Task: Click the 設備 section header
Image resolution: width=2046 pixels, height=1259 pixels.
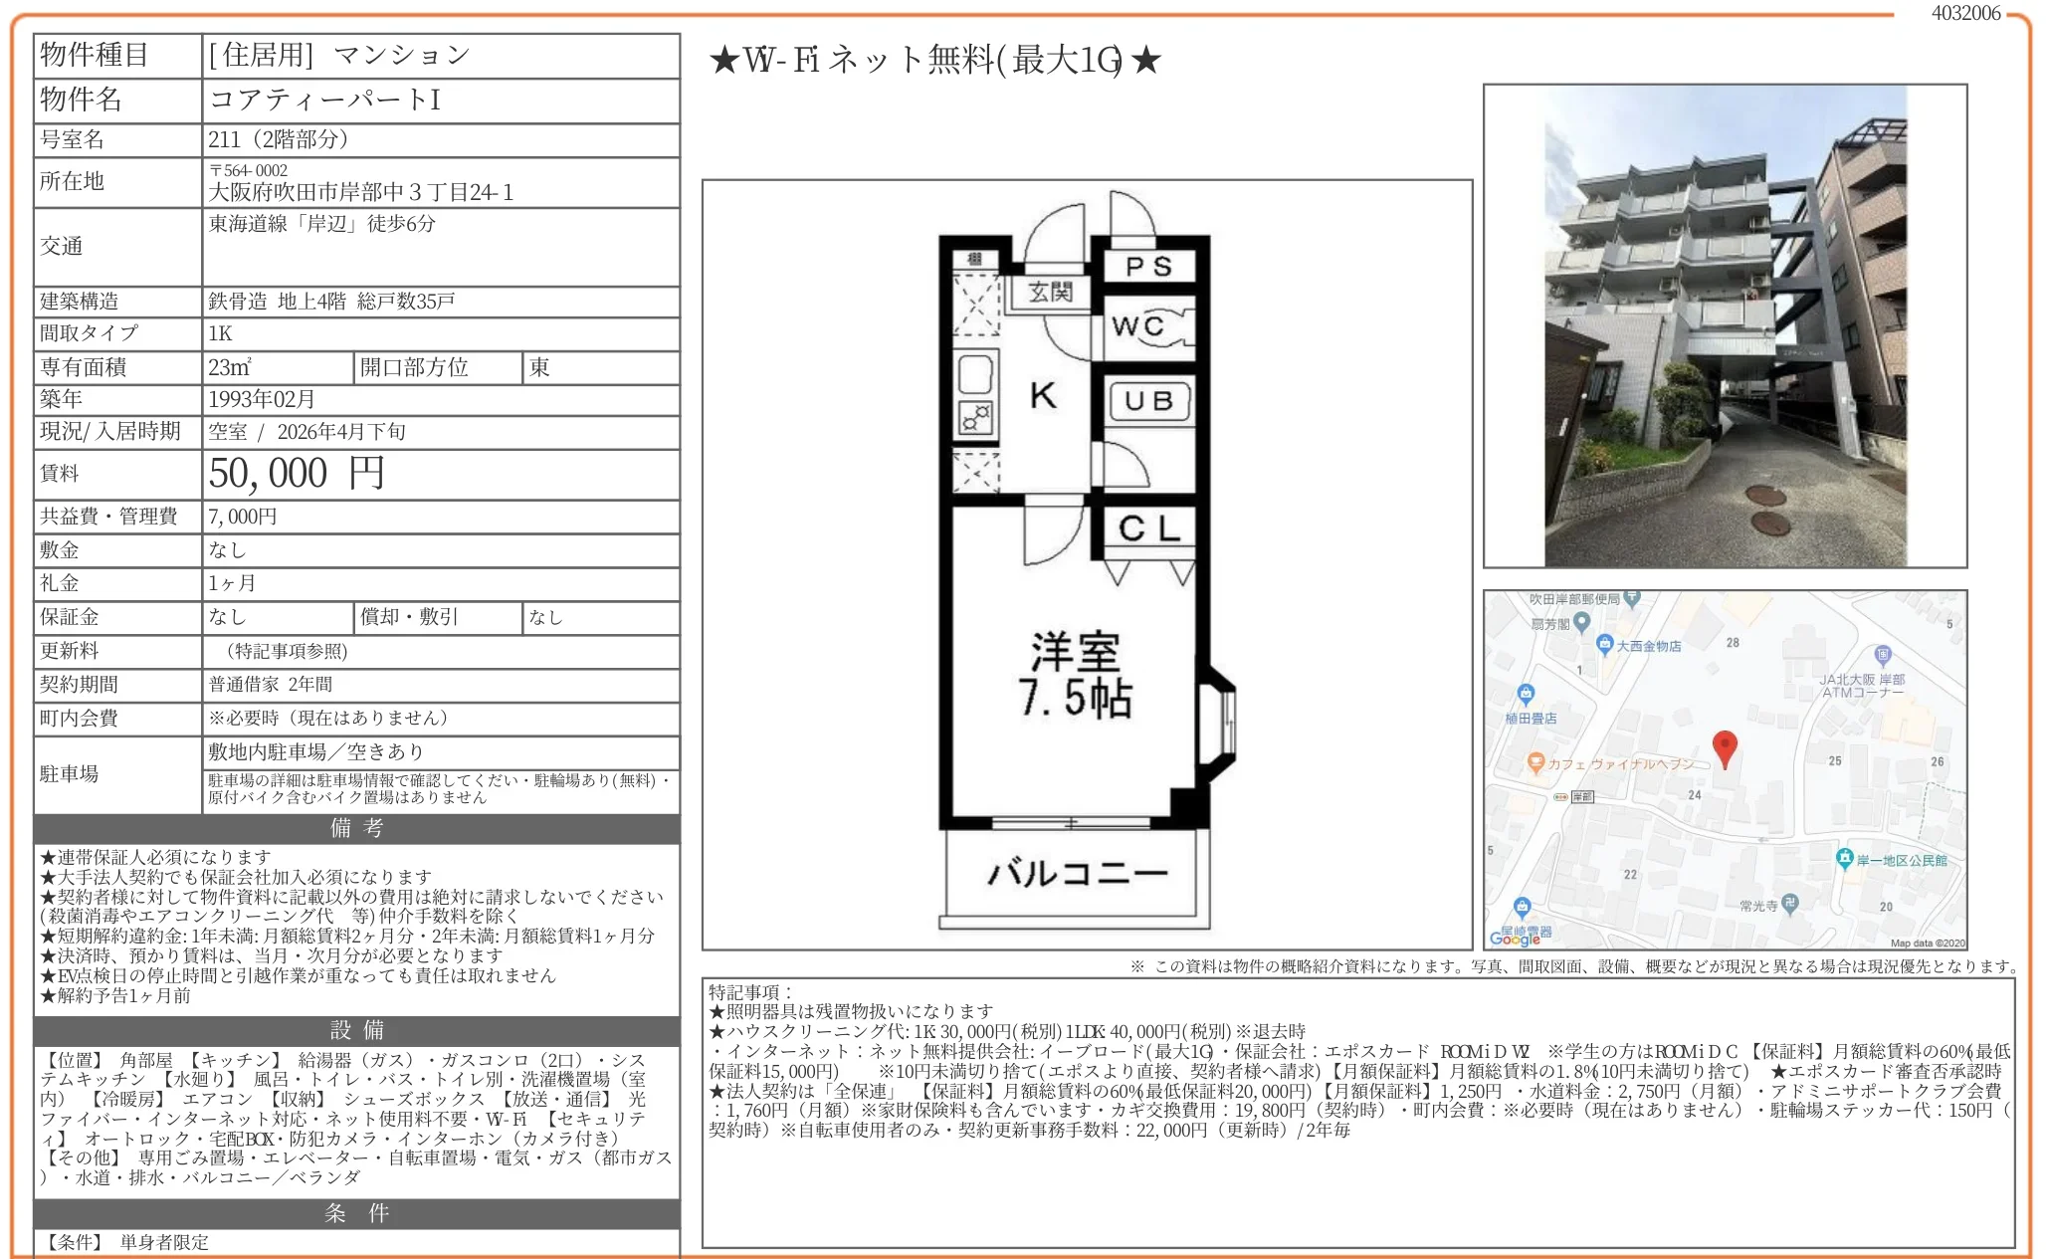Action: tap(356, 1030)
